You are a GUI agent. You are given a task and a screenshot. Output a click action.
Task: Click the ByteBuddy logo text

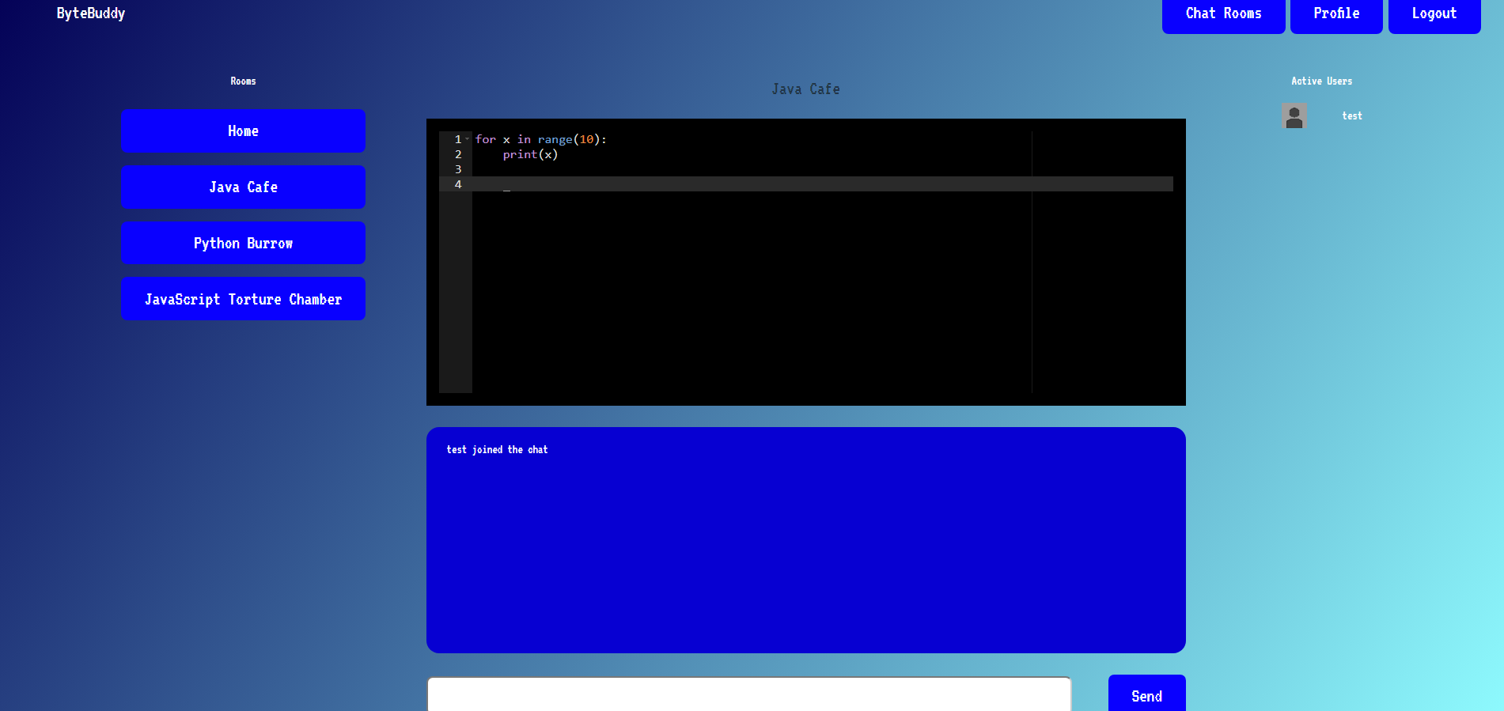point(91,13)
